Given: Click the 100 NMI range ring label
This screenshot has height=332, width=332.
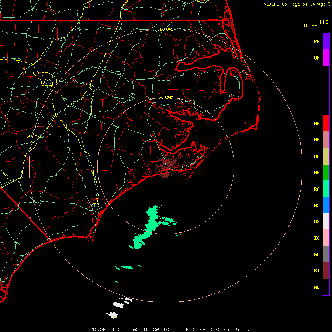Looking at the screenshot, I should (x=166, y=29).
